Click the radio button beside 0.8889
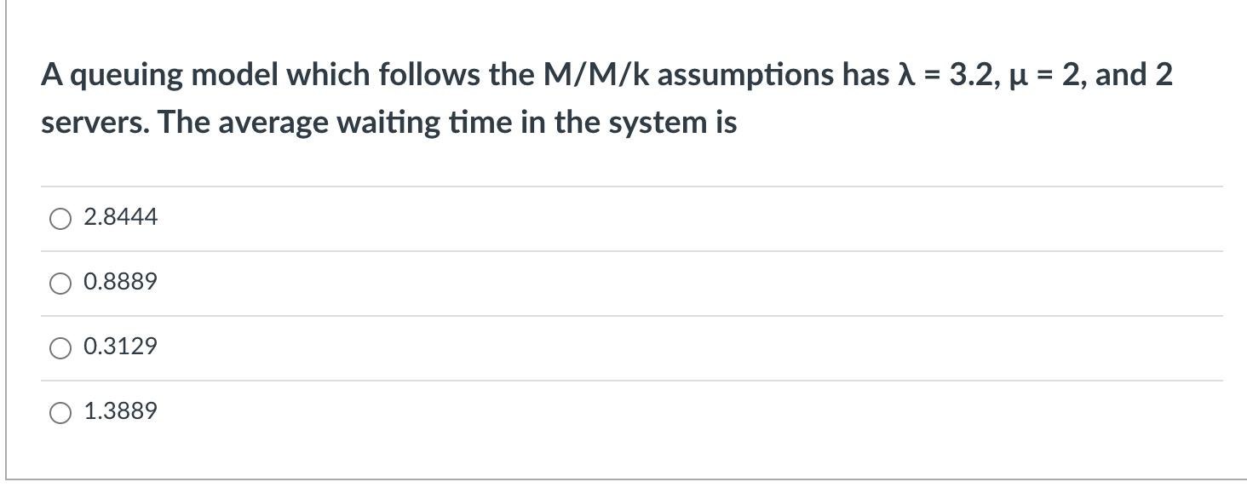This screenshot has height=499, width=1247. pyautogui.click(x=60, y=282)
